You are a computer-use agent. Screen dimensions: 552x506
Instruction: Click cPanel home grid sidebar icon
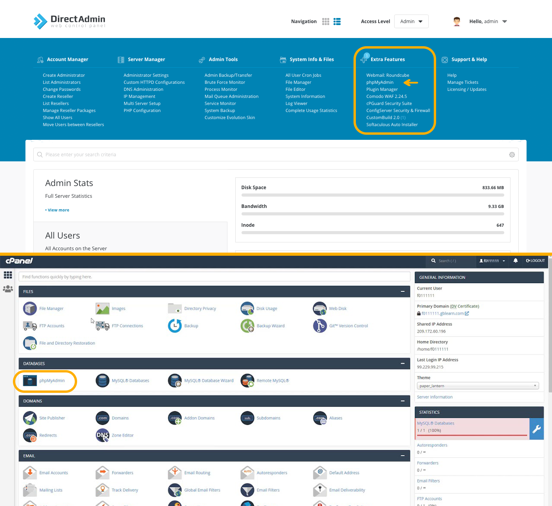point(8,275)
